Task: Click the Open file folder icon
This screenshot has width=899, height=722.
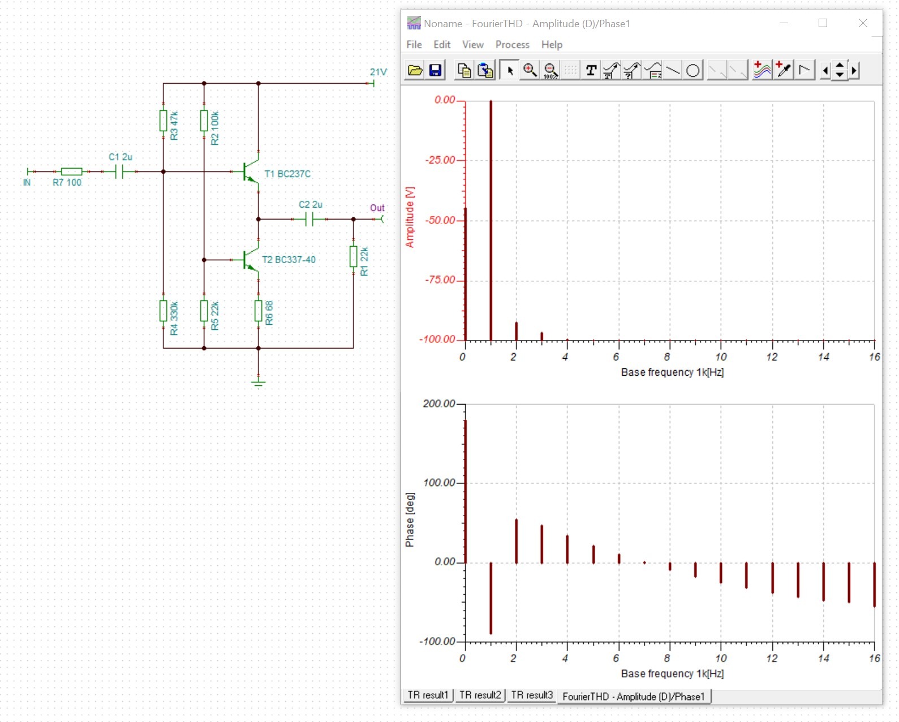Action: click(x=415, y=70)
